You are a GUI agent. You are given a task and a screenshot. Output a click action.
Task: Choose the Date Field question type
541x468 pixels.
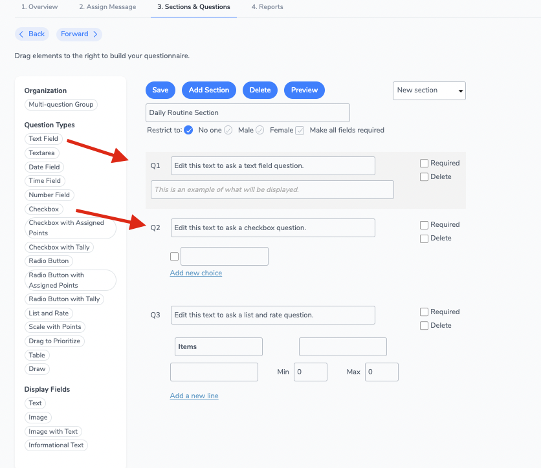click(43, 167)
